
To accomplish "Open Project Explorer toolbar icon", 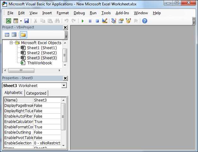I will [114, 21].
